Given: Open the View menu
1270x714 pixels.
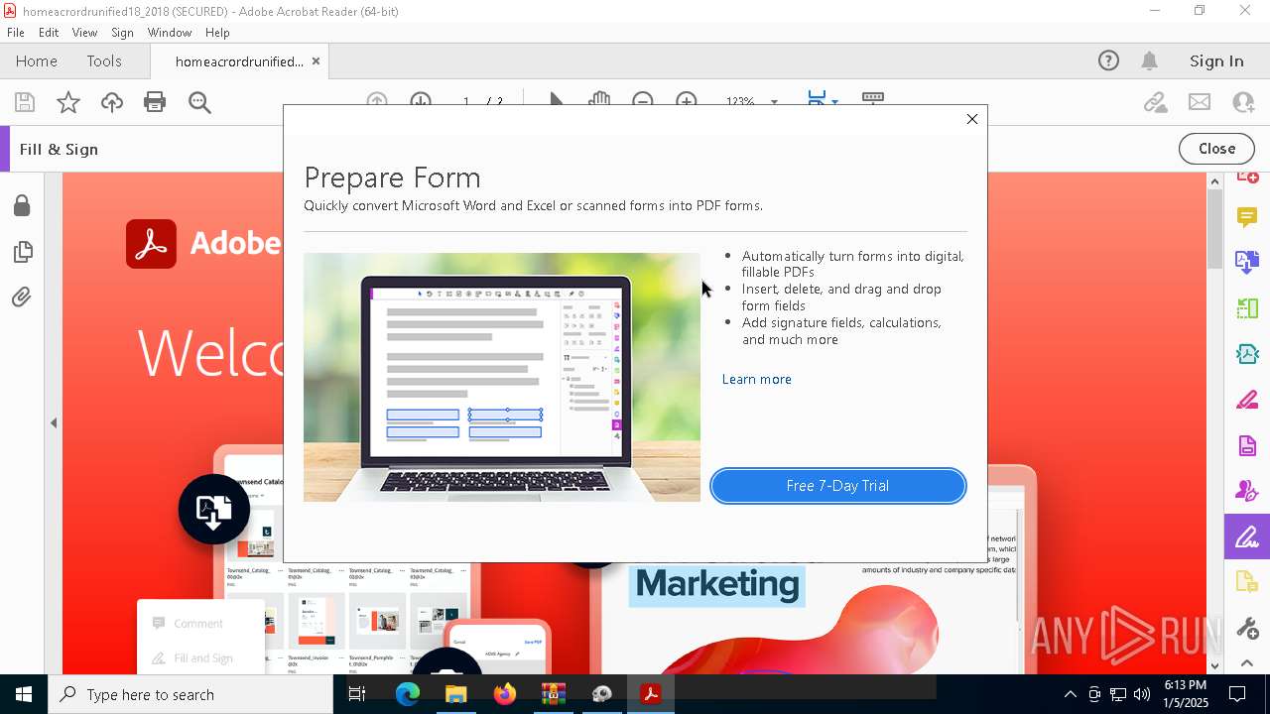Looking at the screenshot, I should [x=84, y=33].
